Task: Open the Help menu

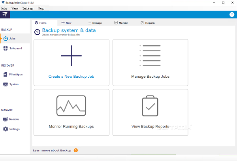Action: 41,8
